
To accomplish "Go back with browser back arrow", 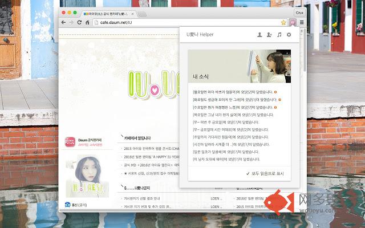I will tap(63, 22).
